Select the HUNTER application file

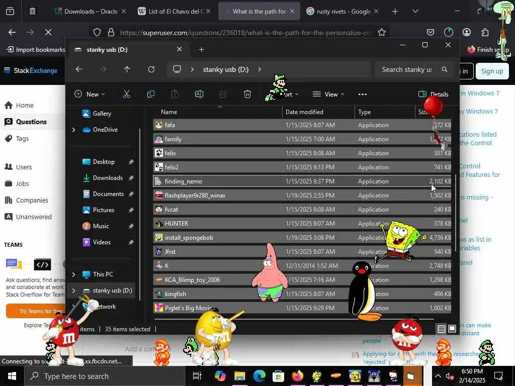coord(302,224)
